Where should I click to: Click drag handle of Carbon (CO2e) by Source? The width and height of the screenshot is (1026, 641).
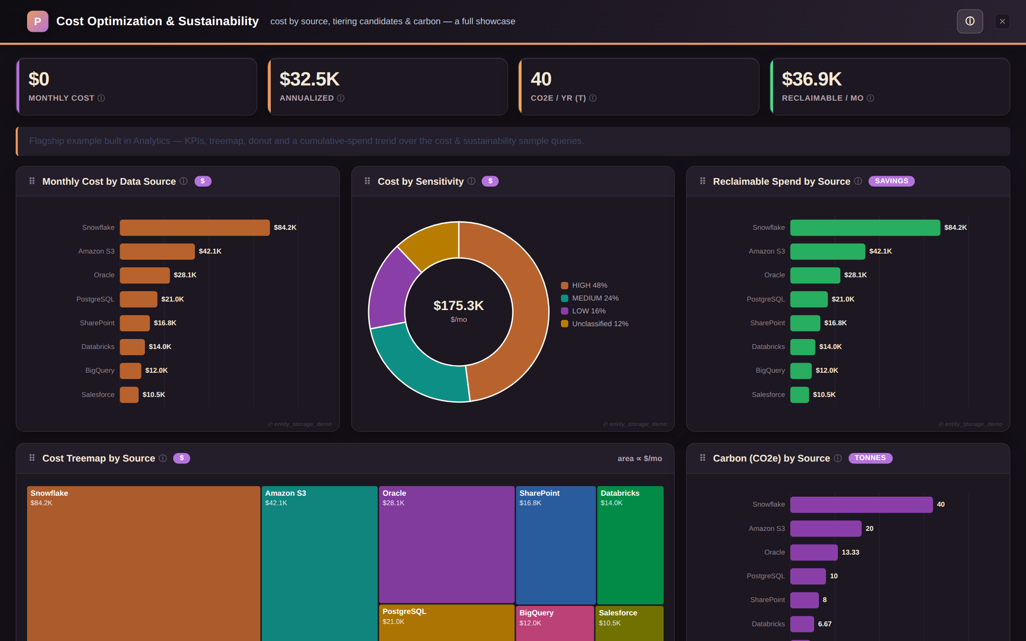(703, 458)
